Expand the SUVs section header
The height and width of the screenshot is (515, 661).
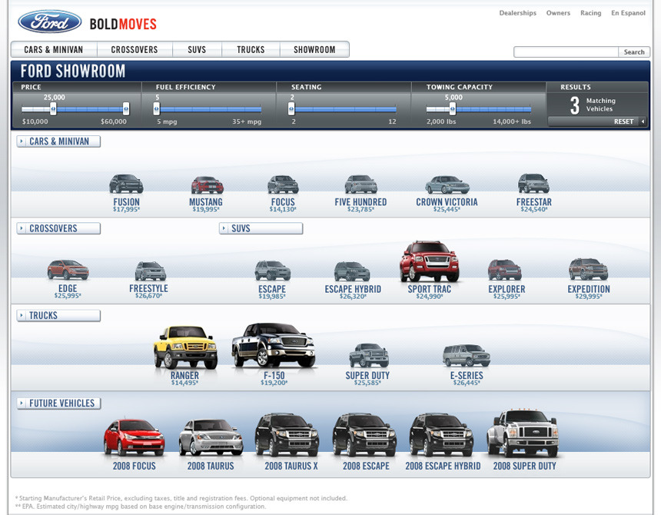(261, 228)
